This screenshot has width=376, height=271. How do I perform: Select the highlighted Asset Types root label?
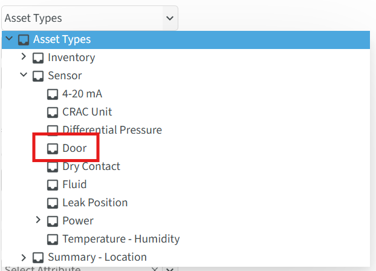pos(62,39)
